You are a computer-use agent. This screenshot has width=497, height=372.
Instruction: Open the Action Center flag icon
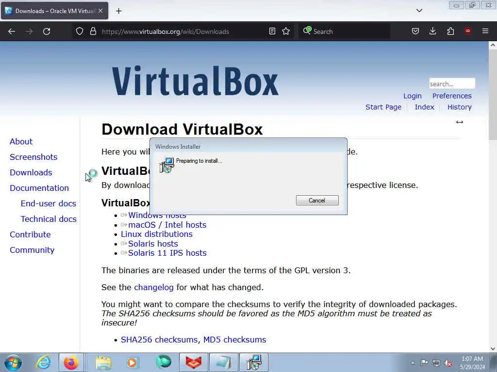(x=424, y=362)
